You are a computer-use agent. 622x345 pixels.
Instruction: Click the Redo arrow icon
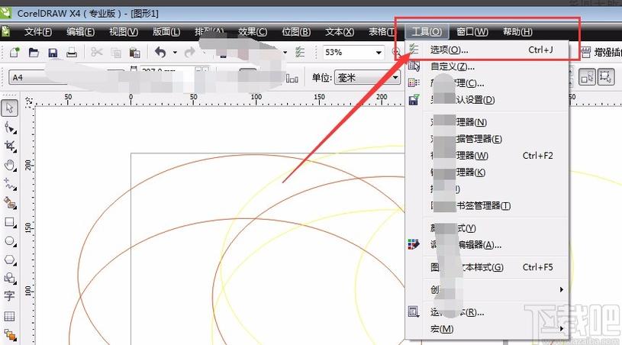(x=189, y=52)
